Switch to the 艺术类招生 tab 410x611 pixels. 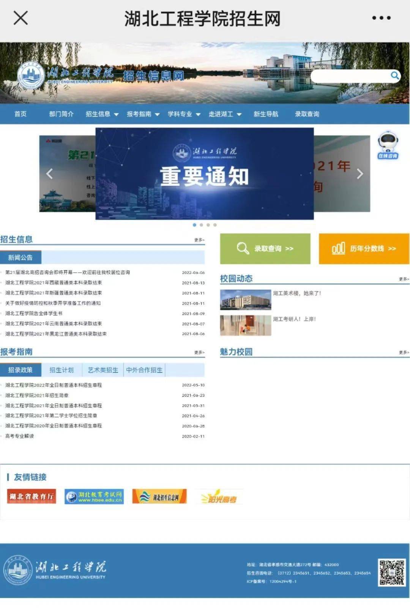pos(103,370)
